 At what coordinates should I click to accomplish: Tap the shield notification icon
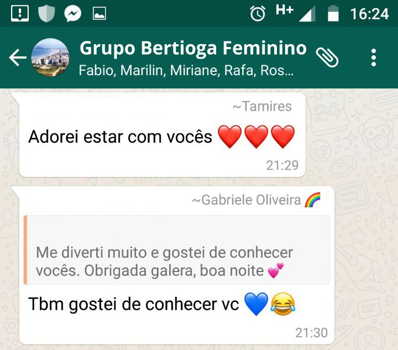[46, 13]
